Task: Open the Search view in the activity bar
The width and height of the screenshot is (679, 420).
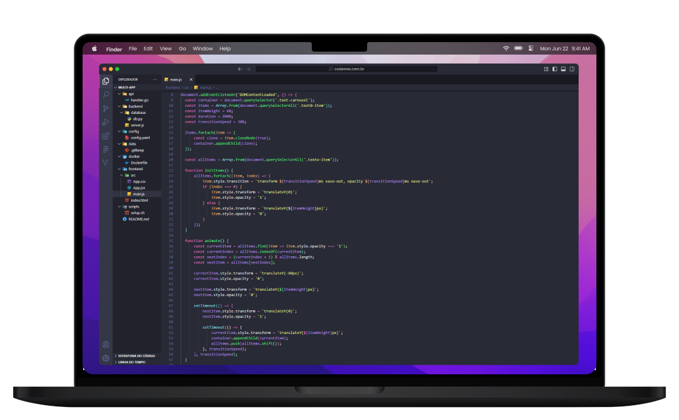Action: [x=106, y=95]
